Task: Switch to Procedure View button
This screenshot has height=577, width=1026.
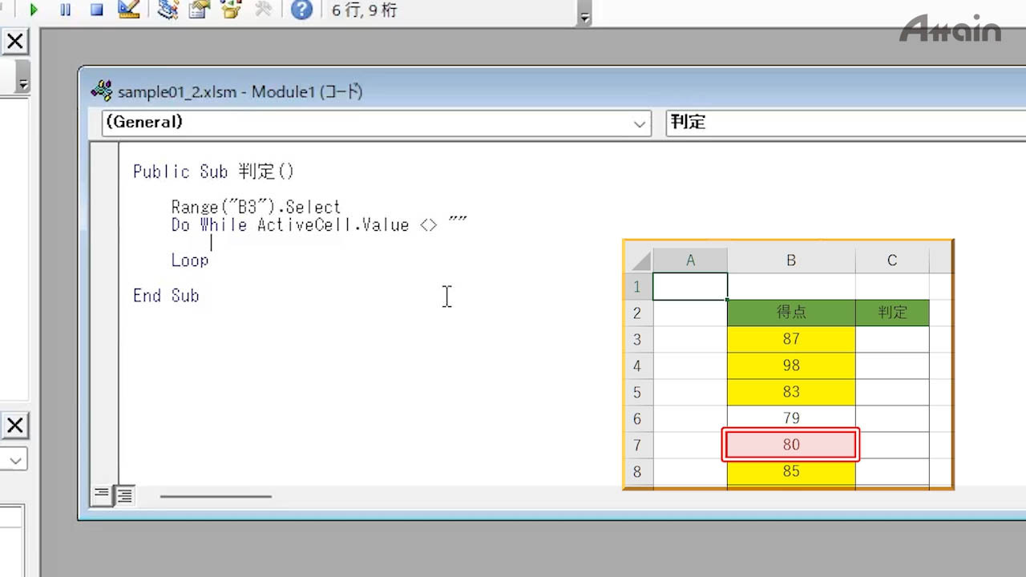Action: [x=102, y=494]
